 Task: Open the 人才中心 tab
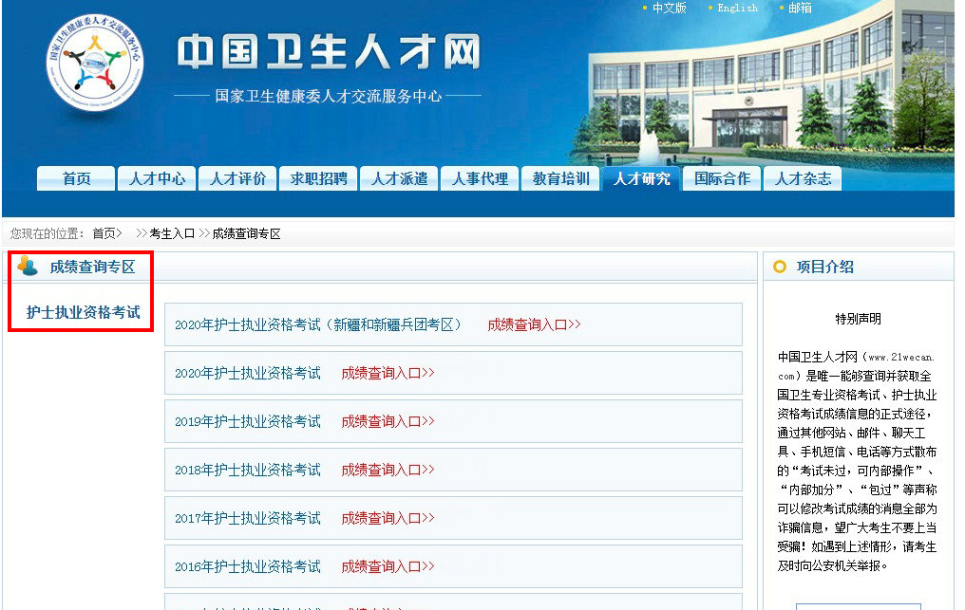156,177
